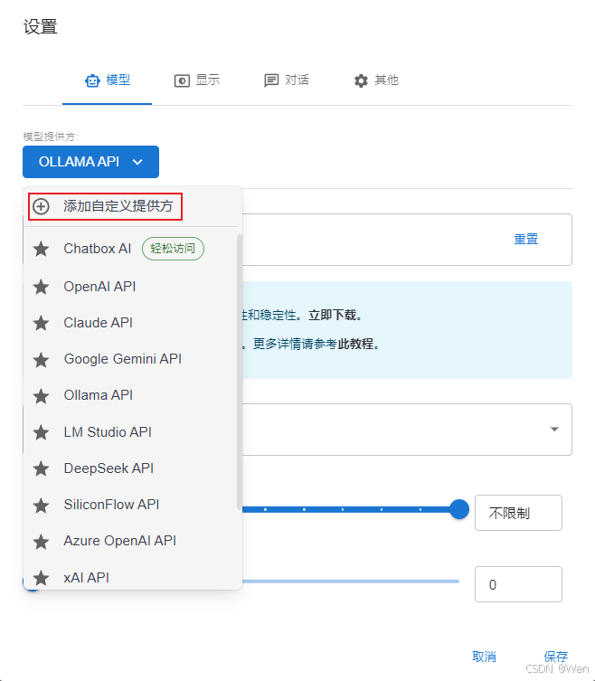Image resolution: width=595 pixels, height=681 pixels.
Task: Click the chat bubble icon beside 对话
Action: 271,80
